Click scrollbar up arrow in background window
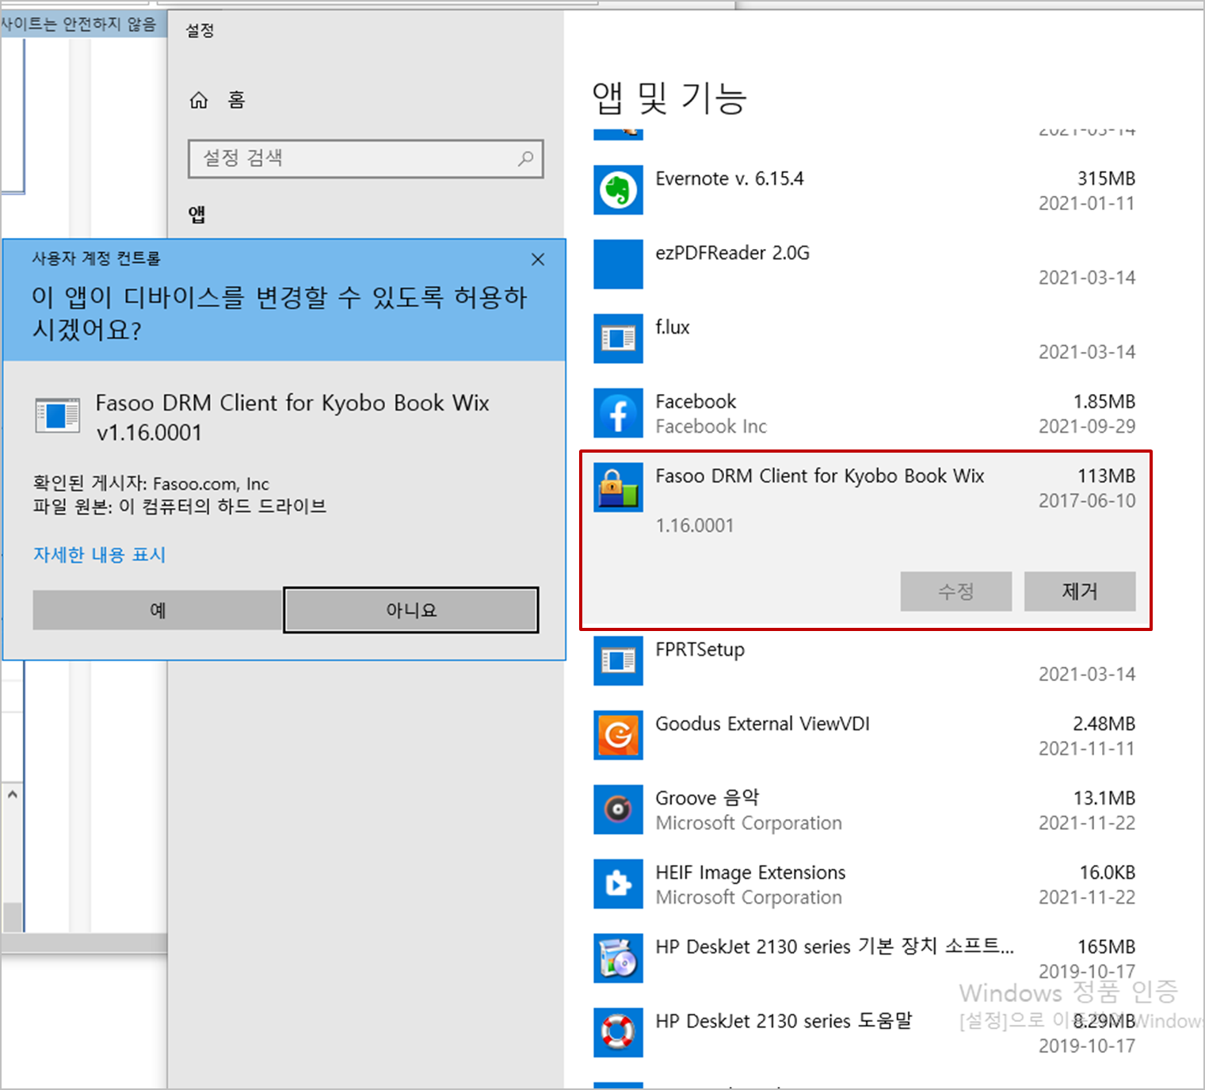Image resolution: width=1205 pixels, height=1090 pixels. pos(13,794)
